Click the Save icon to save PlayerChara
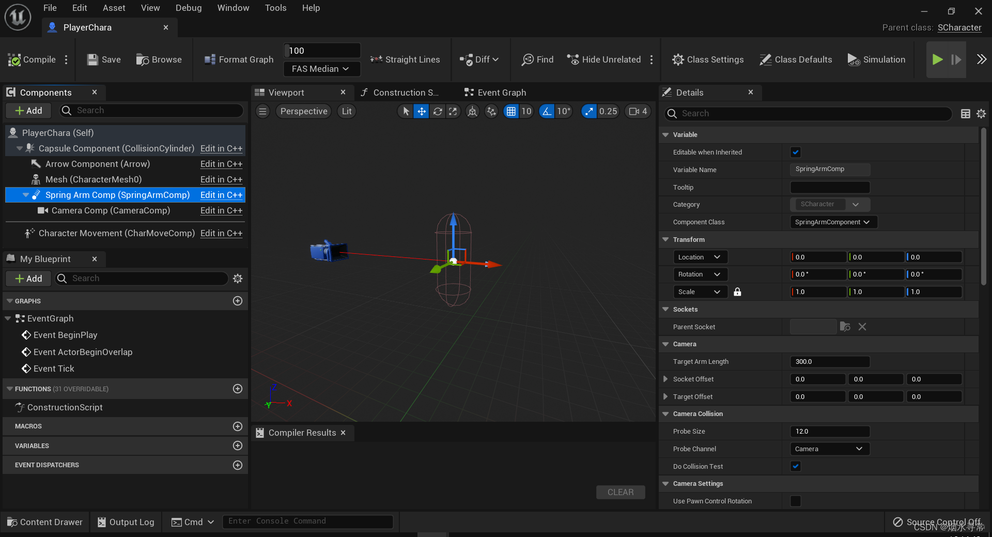Image resolution: width=992 pixels, height=537 pixels. pos(92,59)
